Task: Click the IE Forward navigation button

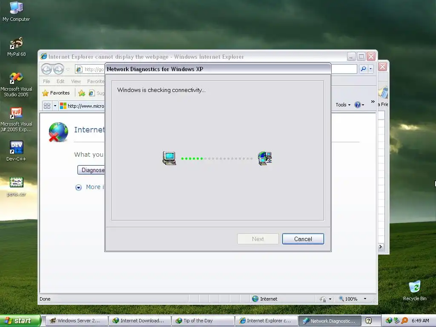Action: click(58, 69)
